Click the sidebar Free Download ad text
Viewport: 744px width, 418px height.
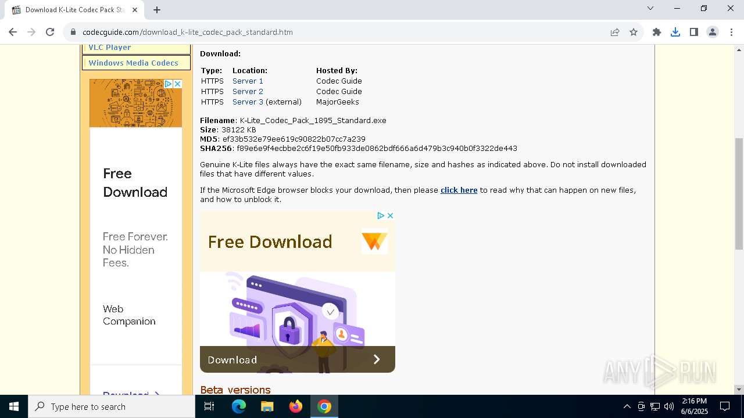pyautogui.click(x=135, y=183)
